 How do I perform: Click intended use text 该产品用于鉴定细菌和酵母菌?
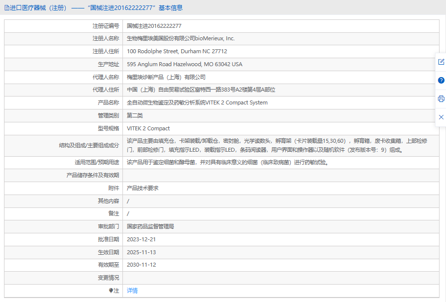[x=228, y=162]
